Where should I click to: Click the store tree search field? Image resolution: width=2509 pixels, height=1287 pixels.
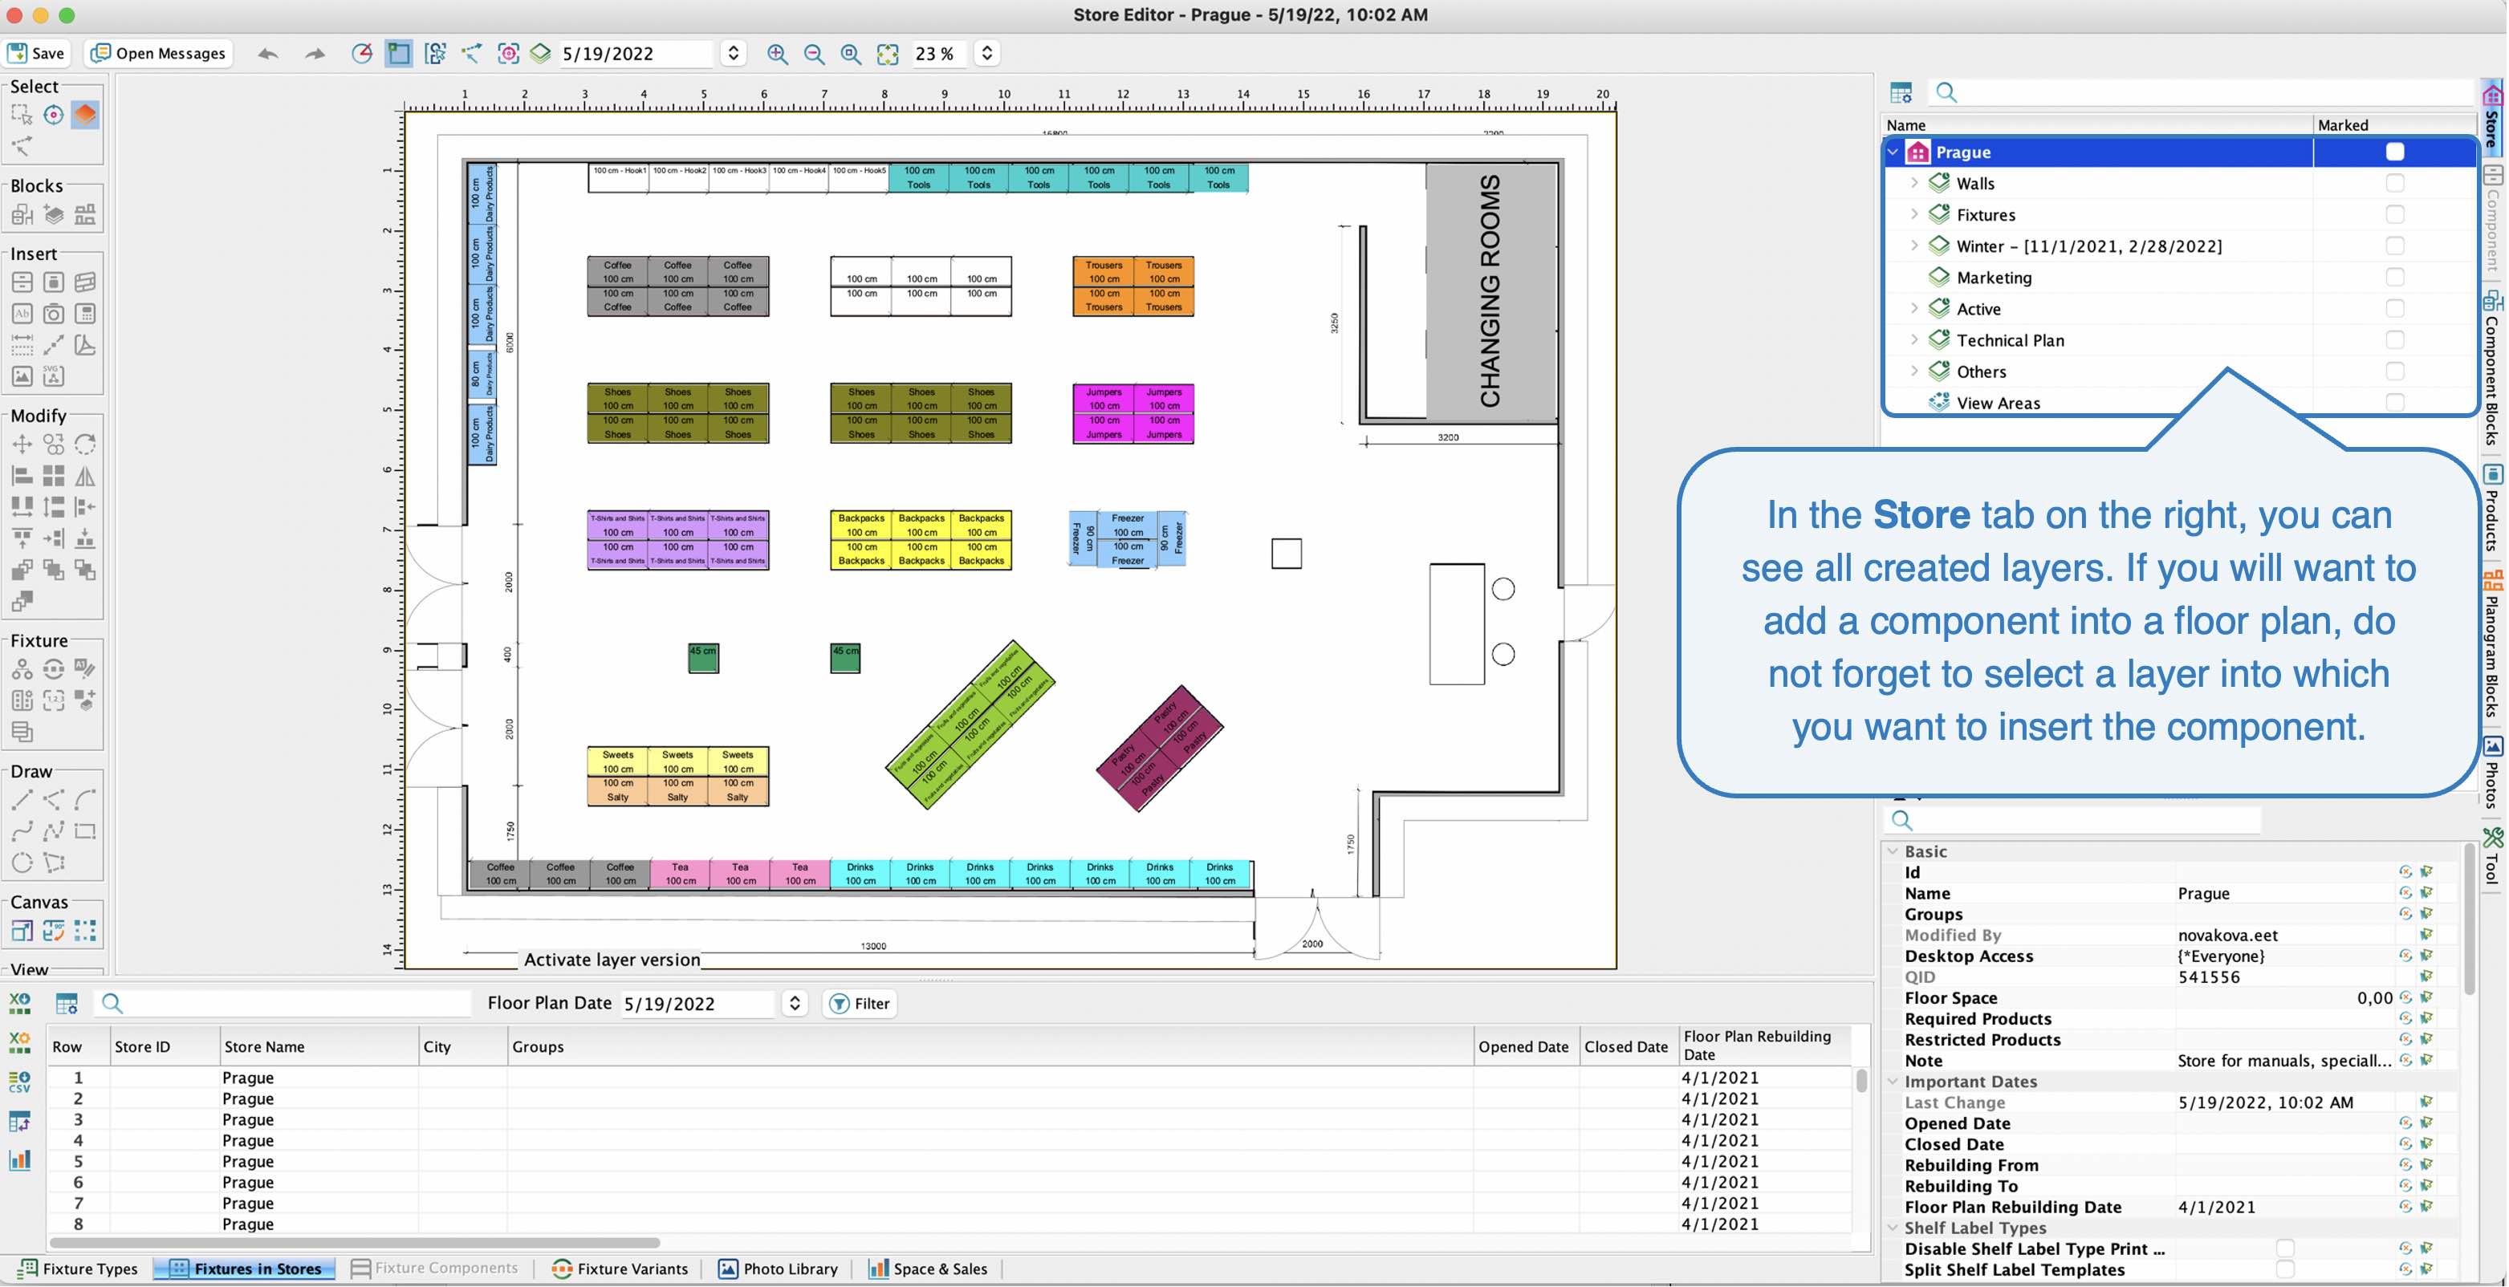click(2202, 92)
